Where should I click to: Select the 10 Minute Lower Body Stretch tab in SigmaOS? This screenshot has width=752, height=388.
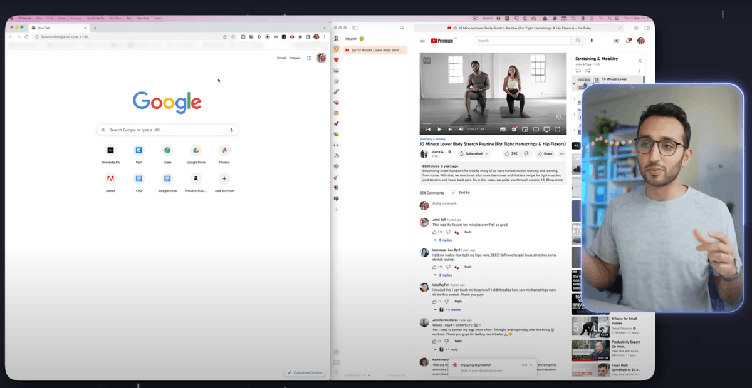(375, 49)
